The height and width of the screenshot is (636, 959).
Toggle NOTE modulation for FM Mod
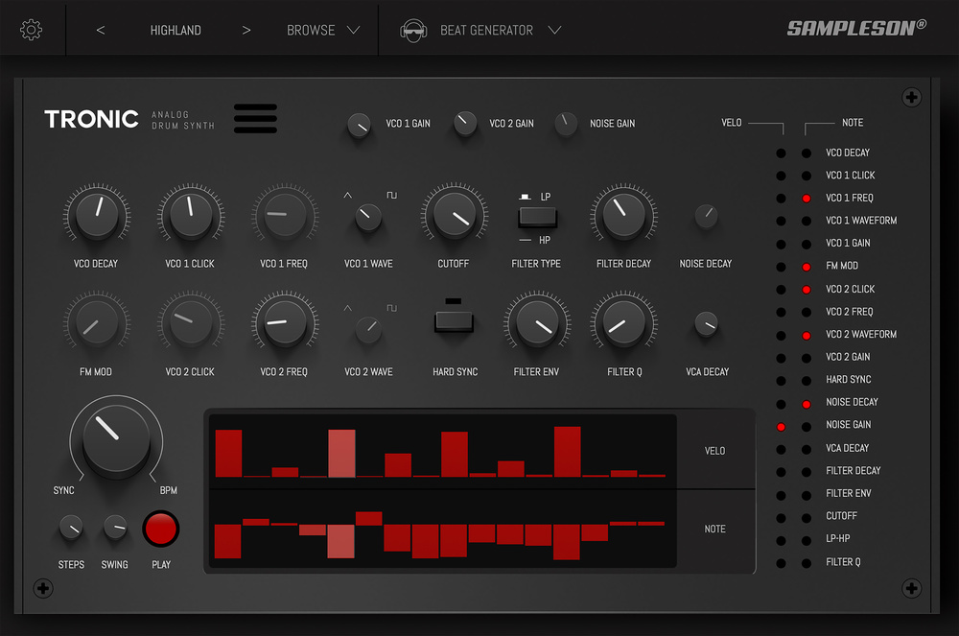[x=807, y=267]
